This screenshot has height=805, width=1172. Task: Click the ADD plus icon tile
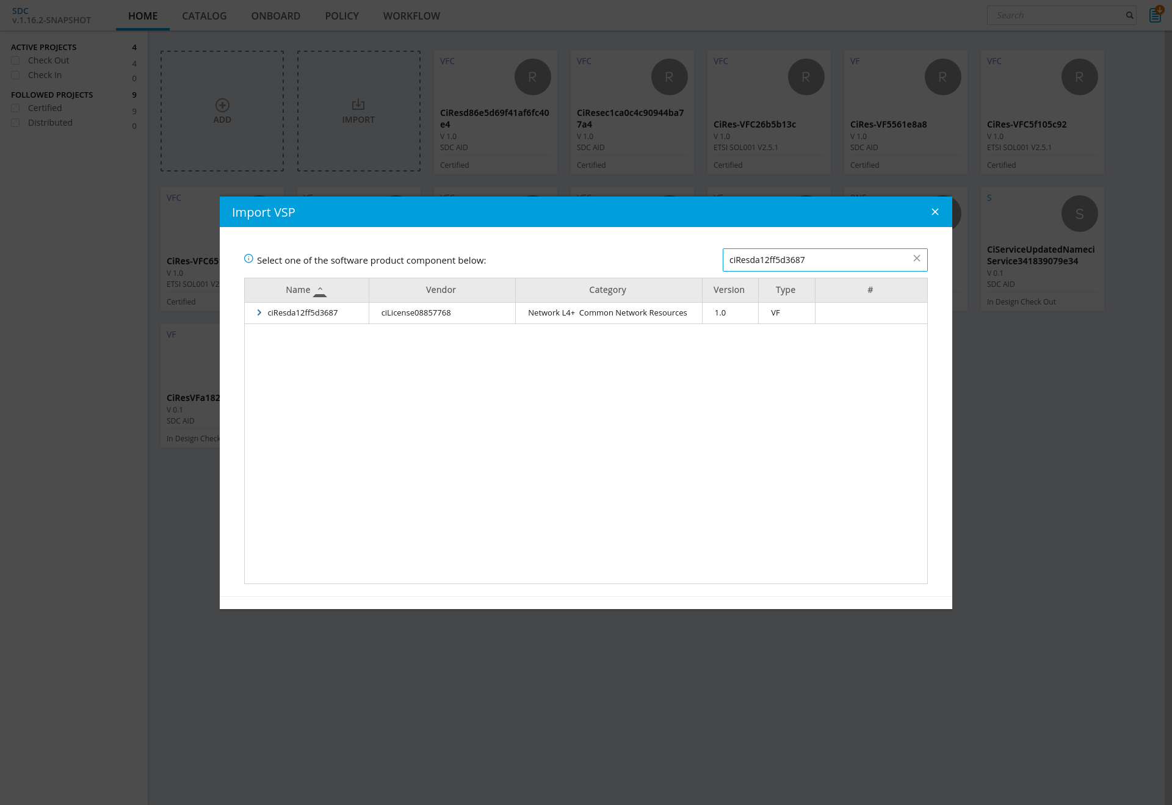(222, 105)
